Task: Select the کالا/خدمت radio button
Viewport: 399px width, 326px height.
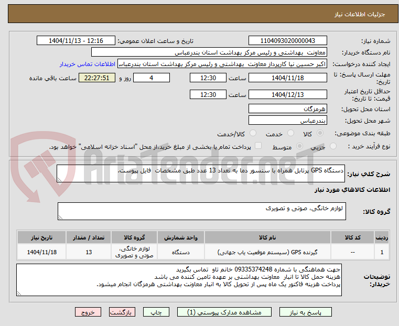Action: pos(253,133)
